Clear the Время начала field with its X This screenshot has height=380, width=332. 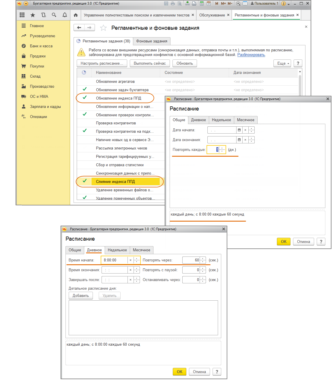click(130, 260)
